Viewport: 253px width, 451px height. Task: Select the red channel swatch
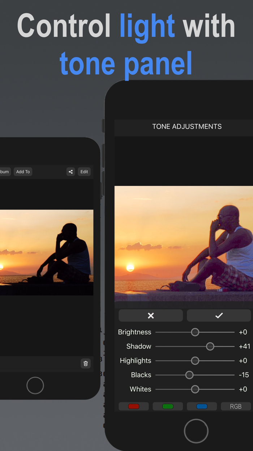point(134,406)
